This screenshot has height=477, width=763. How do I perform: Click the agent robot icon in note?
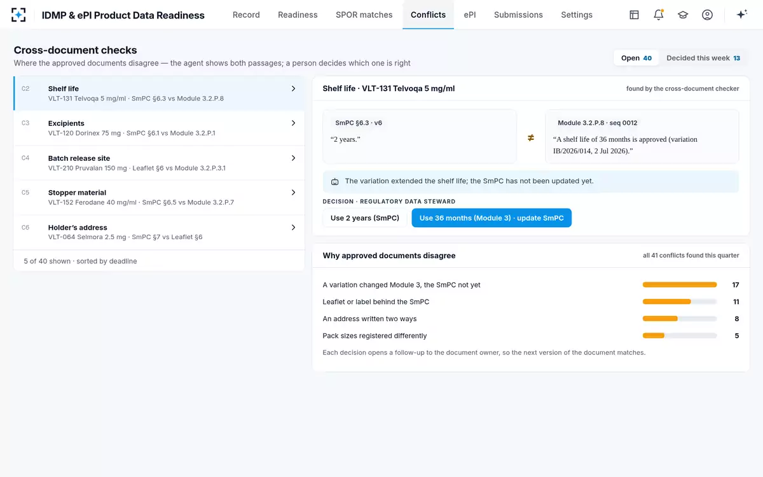[335, 181]
